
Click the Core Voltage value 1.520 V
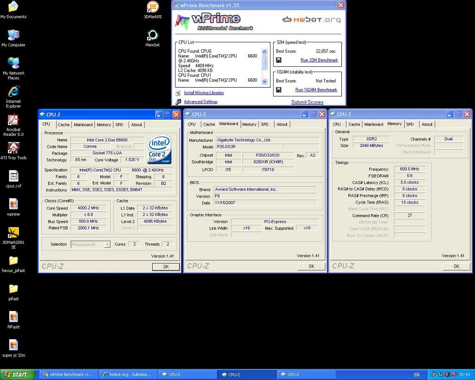coord(132,160)
